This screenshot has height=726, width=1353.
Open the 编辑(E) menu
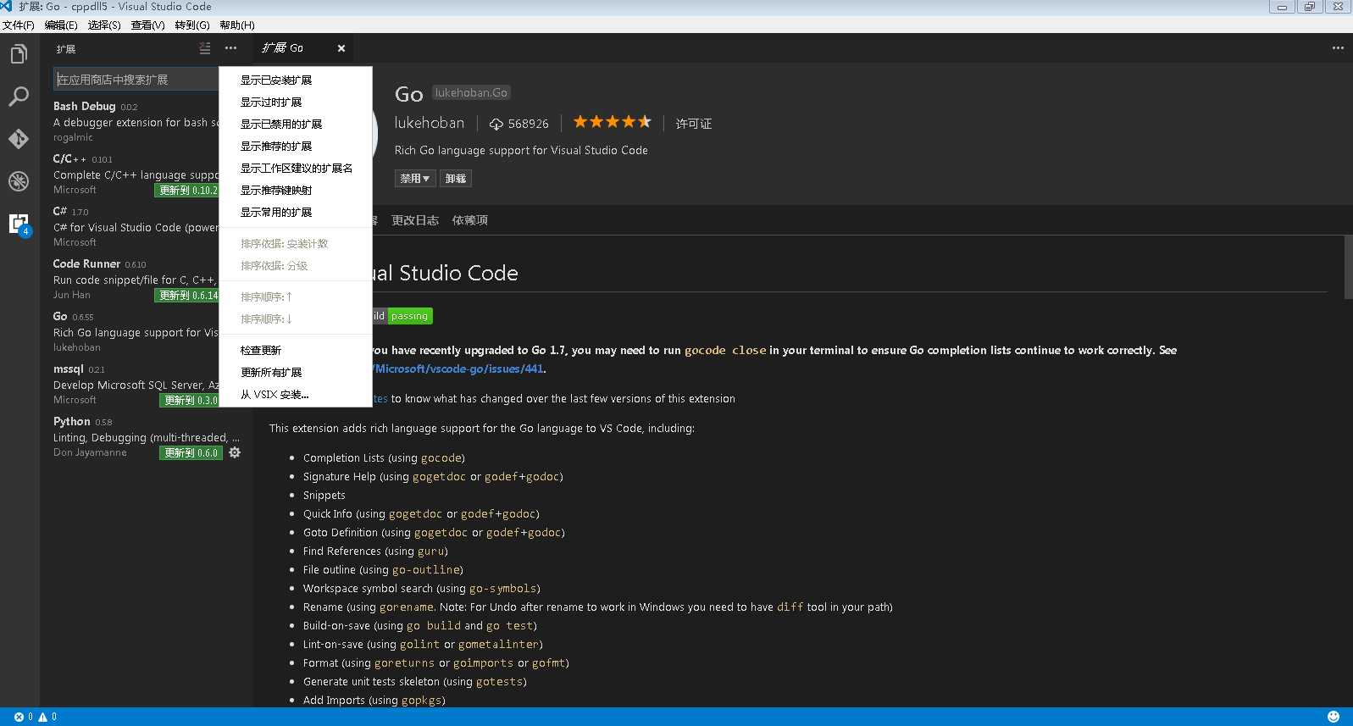pyautogui.click(x=61, y=25)
